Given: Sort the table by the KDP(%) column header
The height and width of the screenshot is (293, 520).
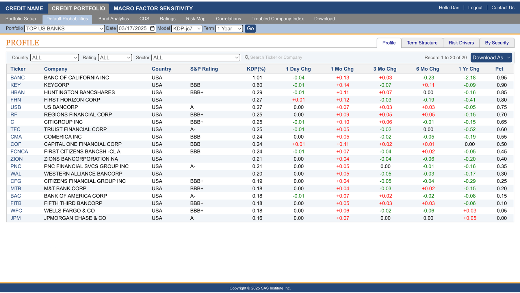Looking at the screenshot, I should 257,69.
